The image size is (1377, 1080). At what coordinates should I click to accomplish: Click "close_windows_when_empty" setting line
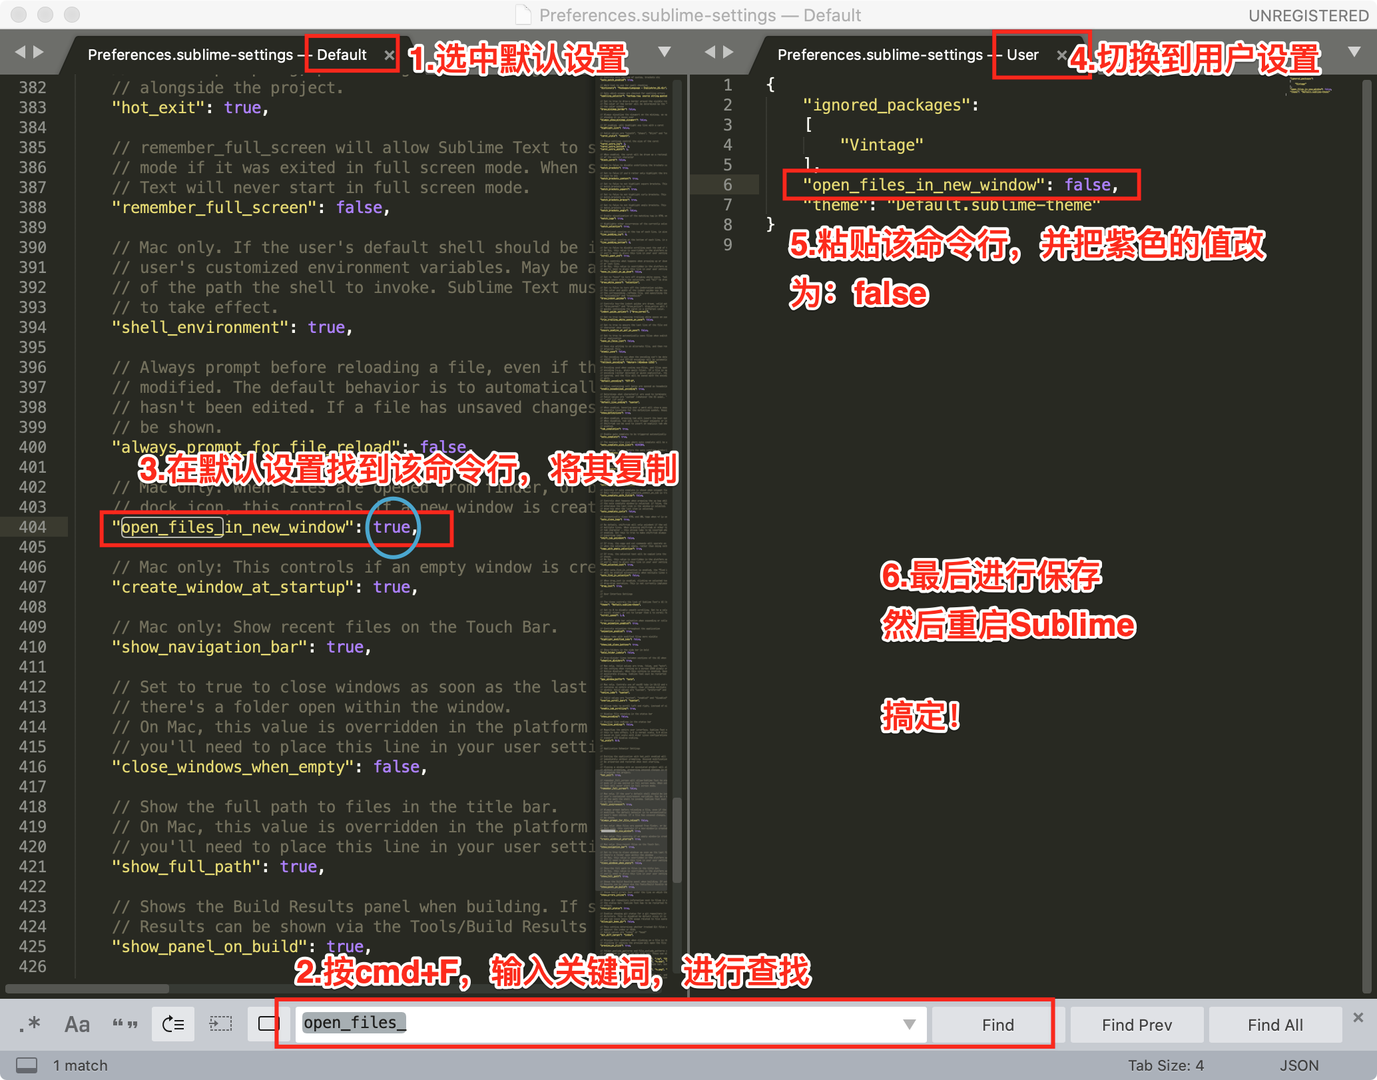tap(269, 767)
